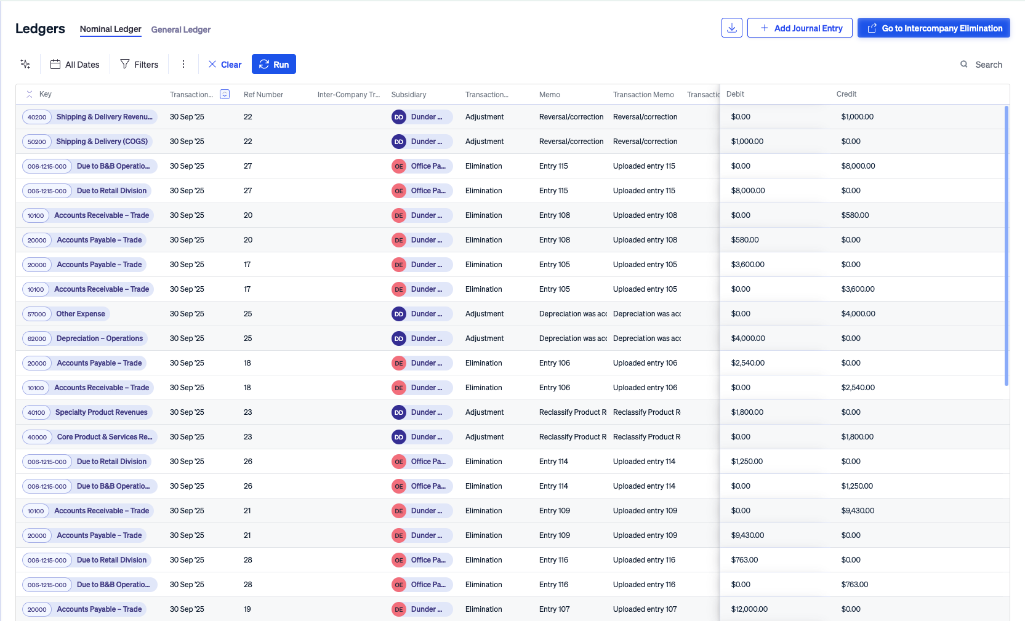Click the 57000 Other Expense account chip
The height and width of the screenshot is (621, 1025).
click(x=65, y=313)
